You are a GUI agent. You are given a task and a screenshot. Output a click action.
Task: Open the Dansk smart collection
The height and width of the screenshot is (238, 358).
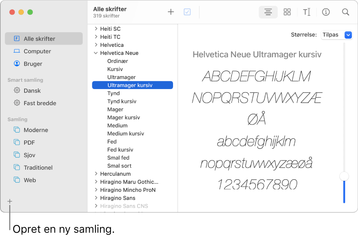click(x=32, y=91)
